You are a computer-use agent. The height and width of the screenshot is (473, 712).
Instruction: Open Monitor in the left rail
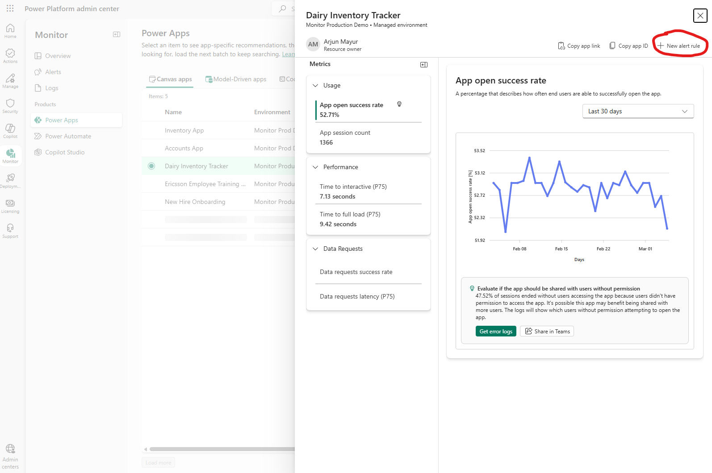tap(10, 156)
